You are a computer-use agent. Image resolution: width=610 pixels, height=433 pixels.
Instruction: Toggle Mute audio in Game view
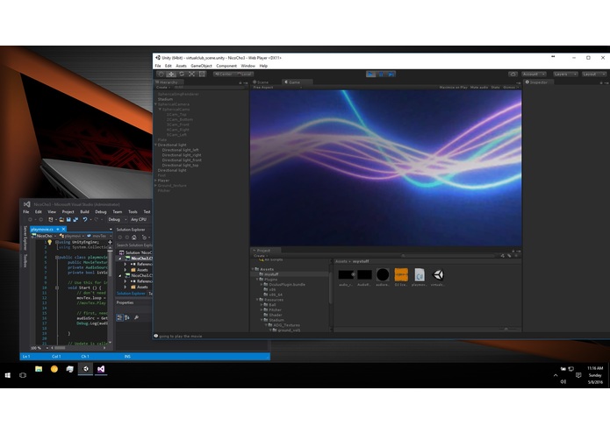[479, 88]
